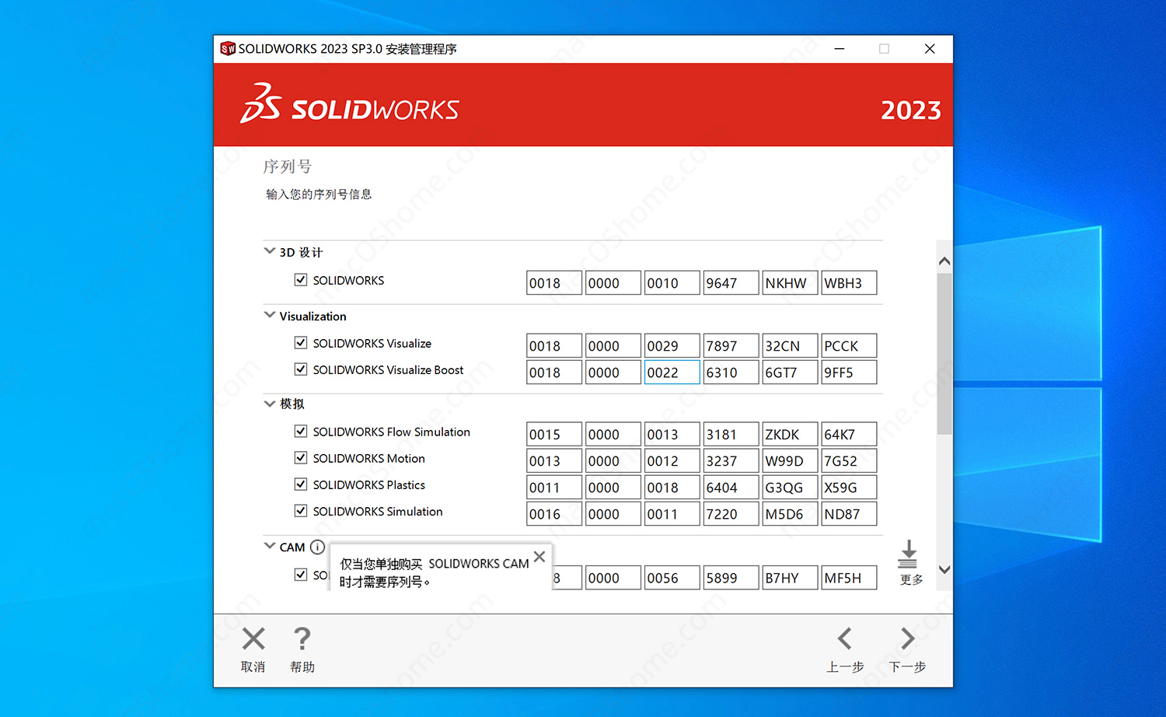Click SOLIDWORKS serial field WBH3

tap(849, 283)
